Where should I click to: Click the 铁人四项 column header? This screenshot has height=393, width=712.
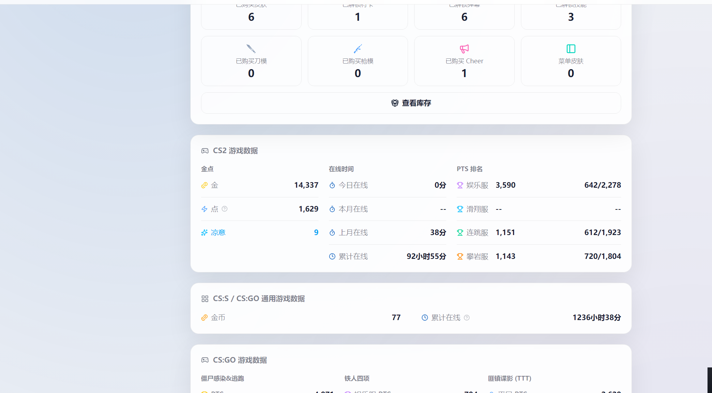tap(357, 378)
